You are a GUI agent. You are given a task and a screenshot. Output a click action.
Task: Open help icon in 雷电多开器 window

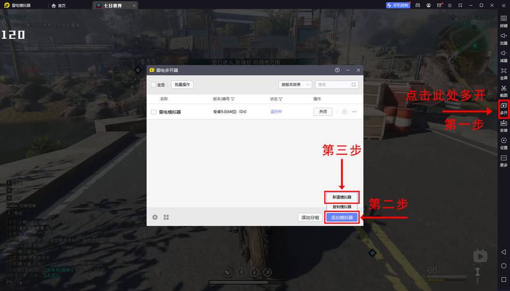pyautogui.click(x=337, y=70)
